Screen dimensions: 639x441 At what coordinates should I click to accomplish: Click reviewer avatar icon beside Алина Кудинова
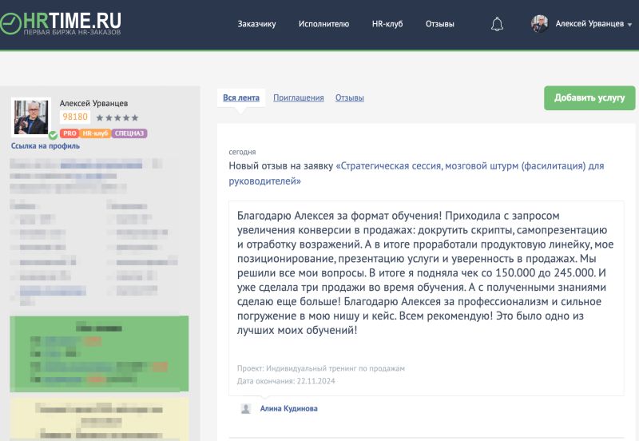click(x=246, y=408)
